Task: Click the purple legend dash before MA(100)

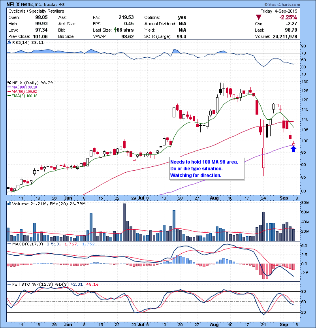Action: click(9, 87)
